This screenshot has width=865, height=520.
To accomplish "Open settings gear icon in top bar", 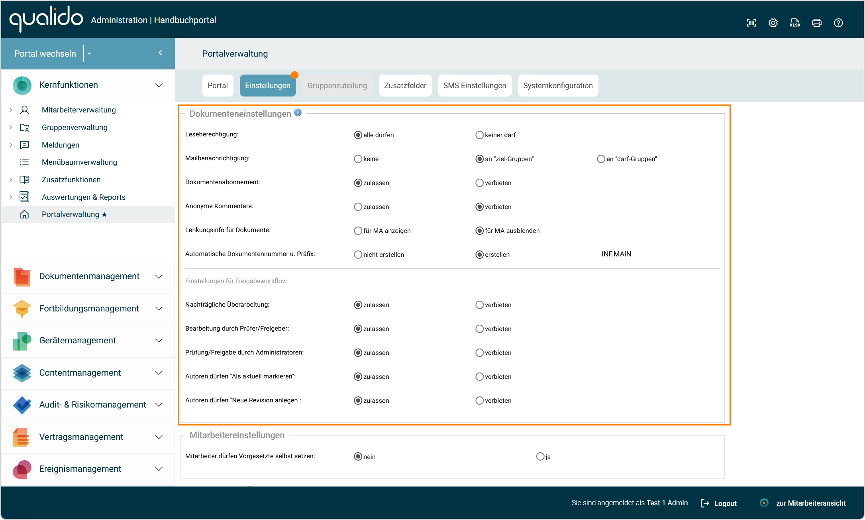I will pos(773,23).
